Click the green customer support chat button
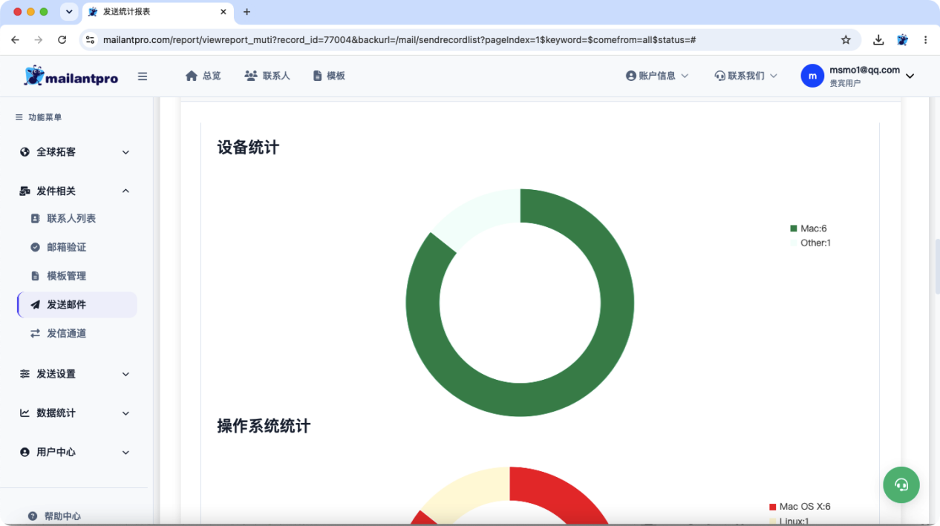 [x=901, y=484]
